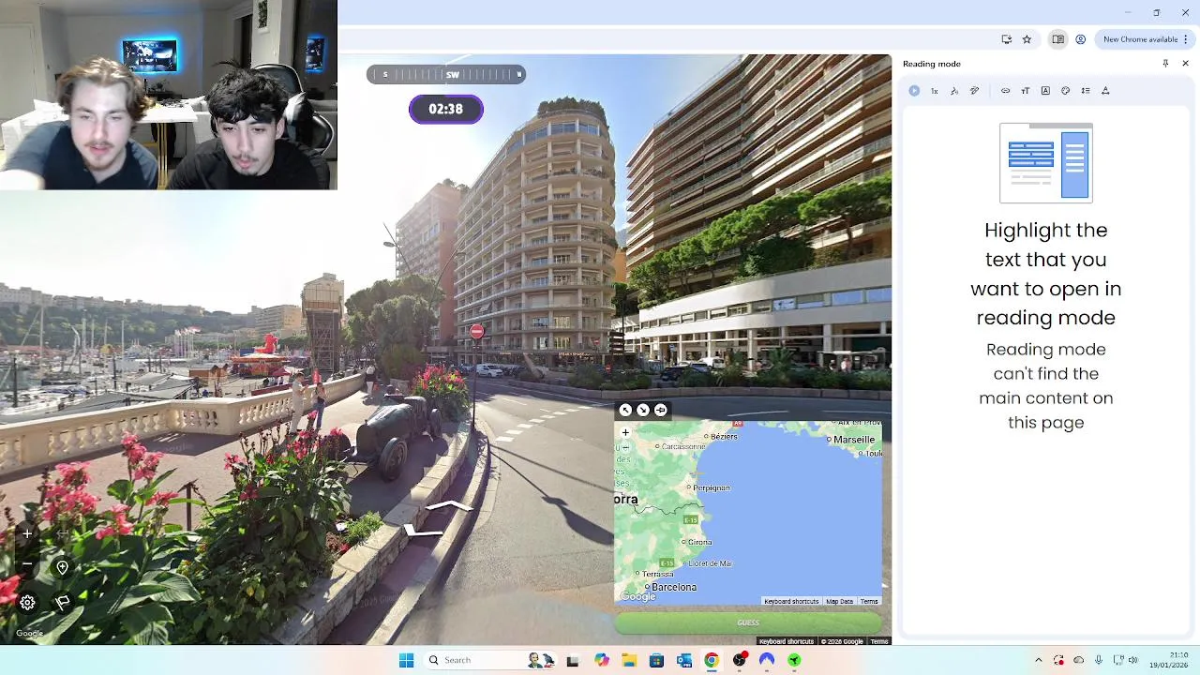Open Chrome's three-dot menu
1200x675 pixels.
coord(1186,39)
